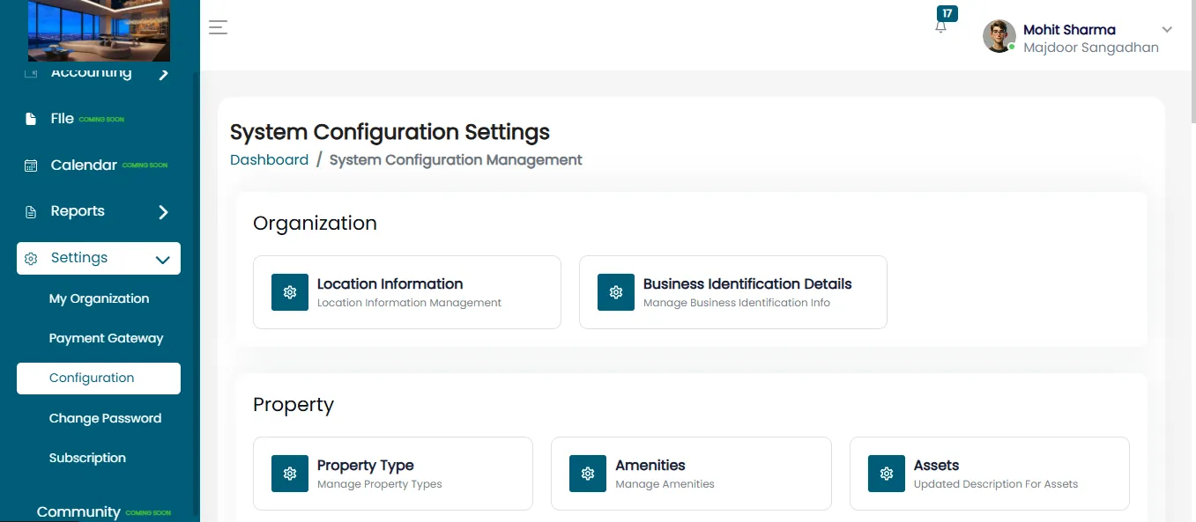Viewport: 1196px width, 522px height.
Task: Click the notification count badge 17
Action: pyautogui.click(x=947, y=13)
